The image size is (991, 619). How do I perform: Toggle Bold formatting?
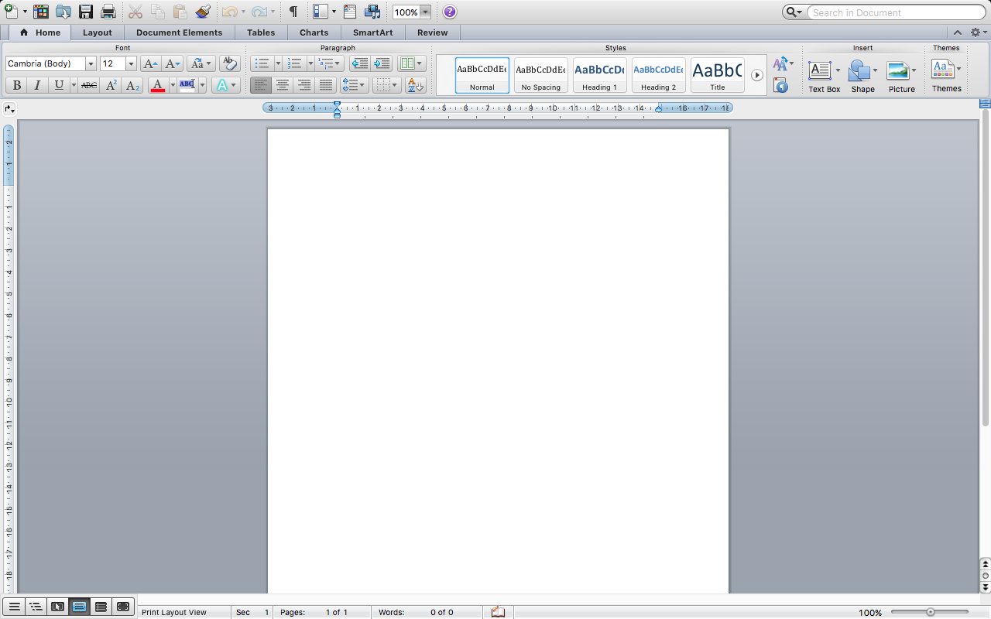16,85
